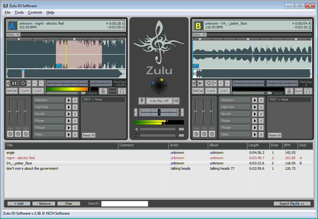Click the crossfader slider in center panel
This screenshot has width=318, height=219.
click(x=159, y=112)
